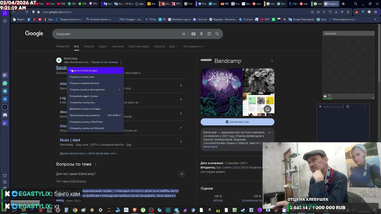Image resolution: width=381 pixels, height=214 pixels.
Task: Open the heart bookmarks icon in toolbar
Action: [330, 12]
